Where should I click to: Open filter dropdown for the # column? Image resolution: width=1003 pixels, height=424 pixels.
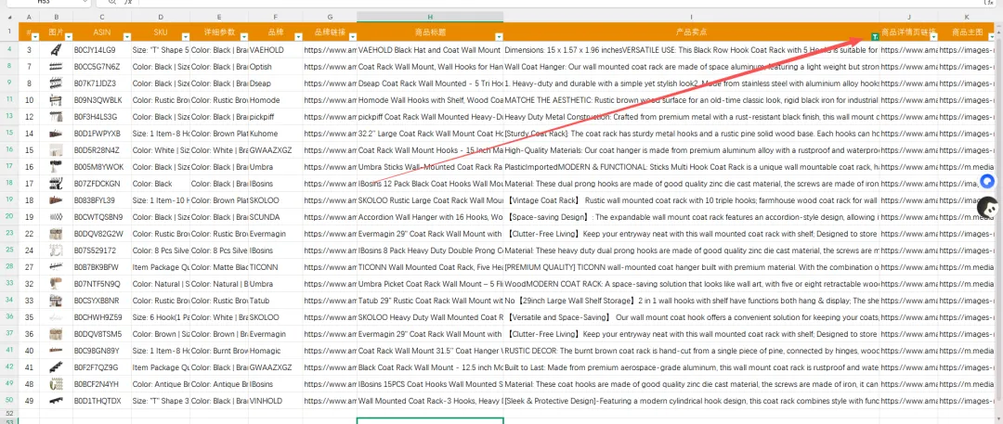pyautogui.click(x=35, y=37)
